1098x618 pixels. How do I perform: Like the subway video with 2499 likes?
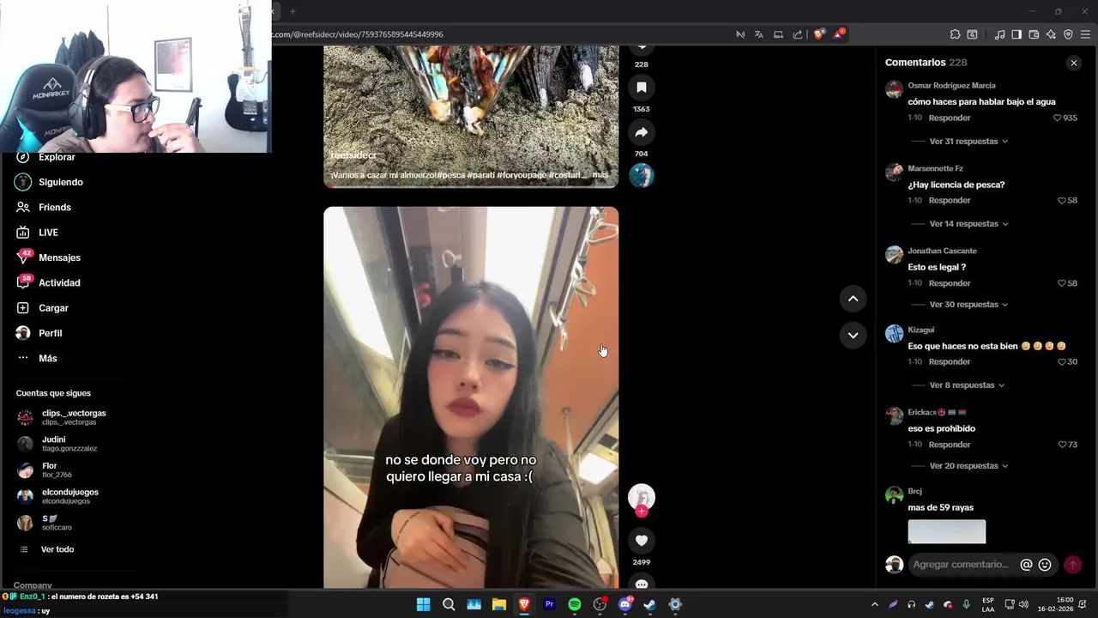(641, 540)
